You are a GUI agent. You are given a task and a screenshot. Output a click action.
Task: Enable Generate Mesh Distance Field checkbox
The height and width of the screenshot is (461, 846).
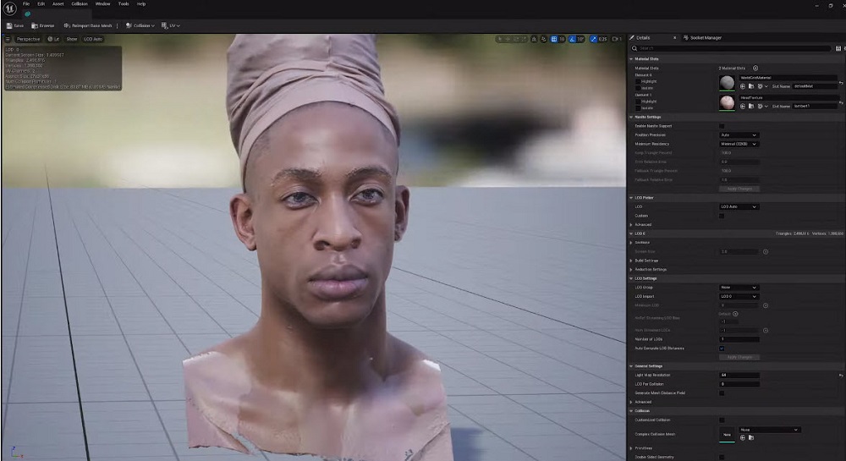coord(722,393)
